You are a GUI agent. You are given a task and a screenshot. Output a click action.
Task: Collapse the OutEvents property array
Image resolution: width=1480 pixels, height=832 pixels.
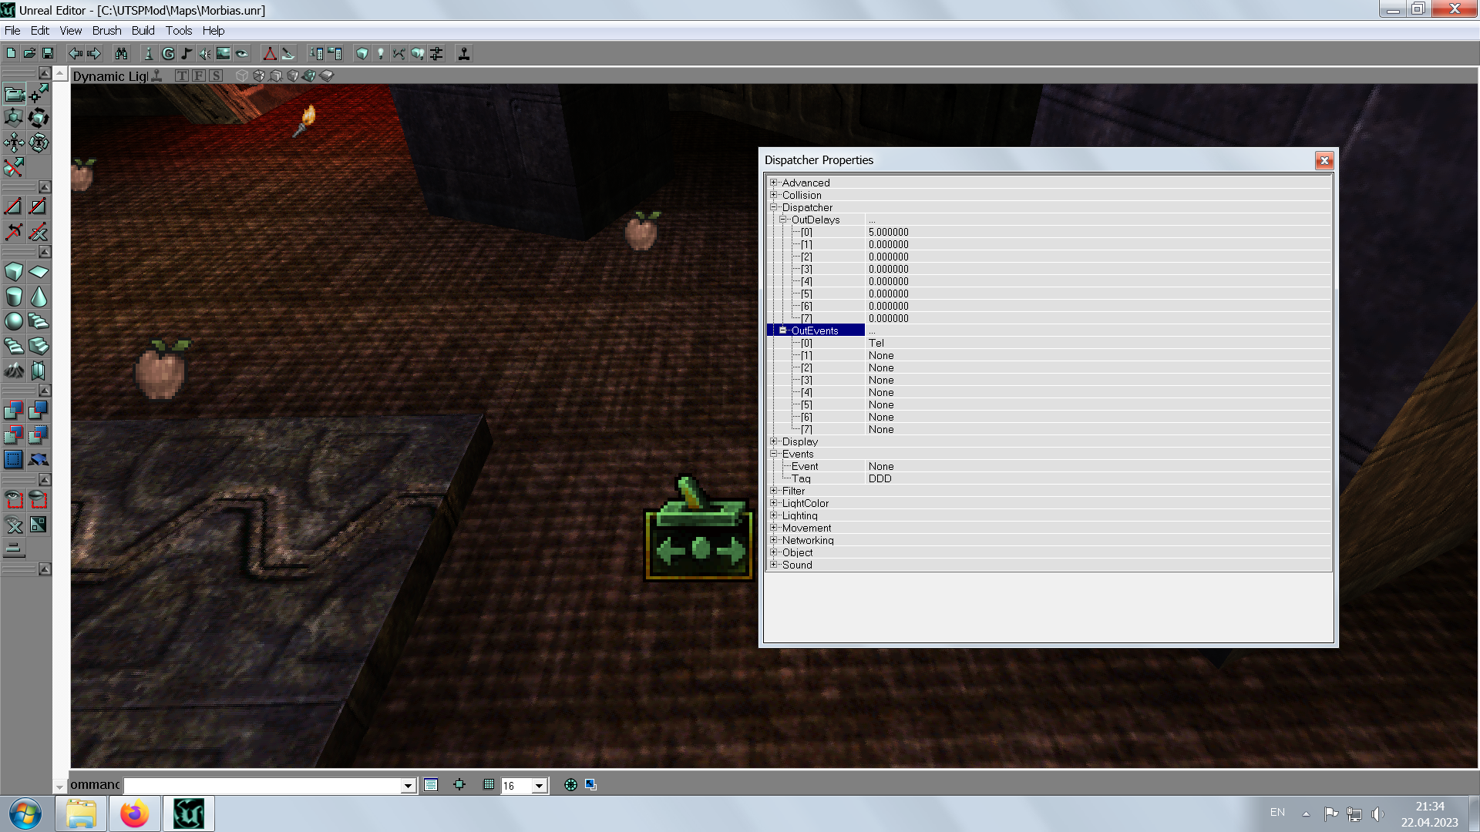(x=782, y=330)
